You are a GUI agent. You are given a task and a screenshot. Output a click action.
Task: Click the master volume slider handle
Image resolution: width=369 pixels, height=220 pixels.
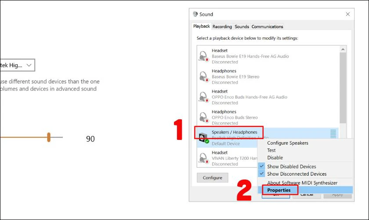click(x=49, y=137)
